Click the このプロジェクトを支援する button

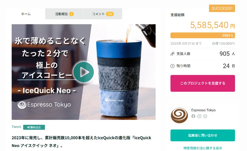(203, 83)
